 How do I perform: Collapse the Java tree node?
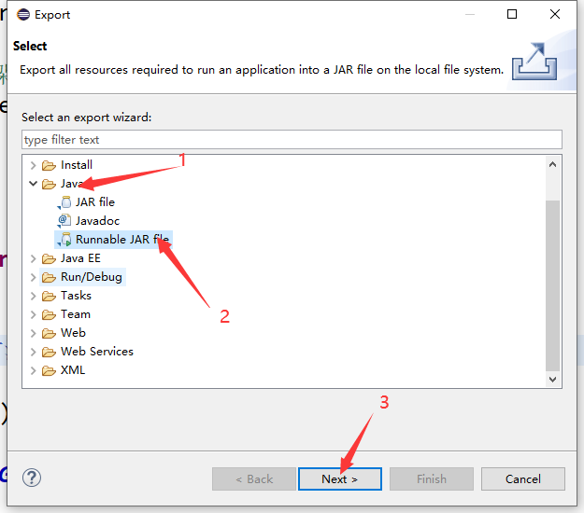[x=34, y=184]
